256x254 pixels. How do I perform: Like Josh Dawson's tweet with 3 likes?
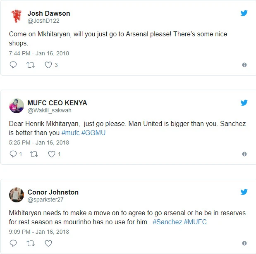pos(48,65)
